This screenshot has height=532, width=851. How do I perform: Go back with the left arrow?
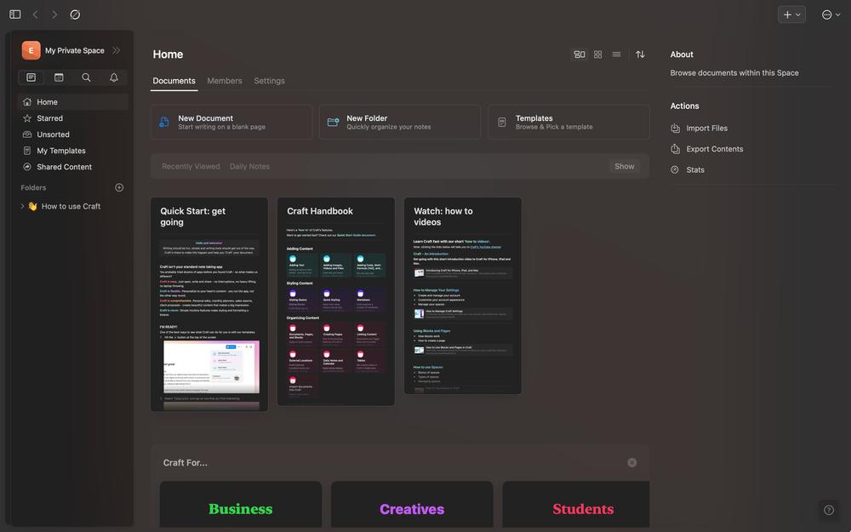point(35,14)
